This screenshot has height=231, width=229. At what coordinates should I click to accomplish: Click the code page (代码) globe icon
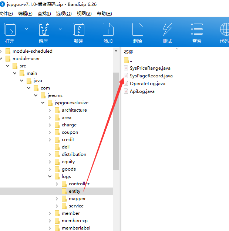pos(225,29)
